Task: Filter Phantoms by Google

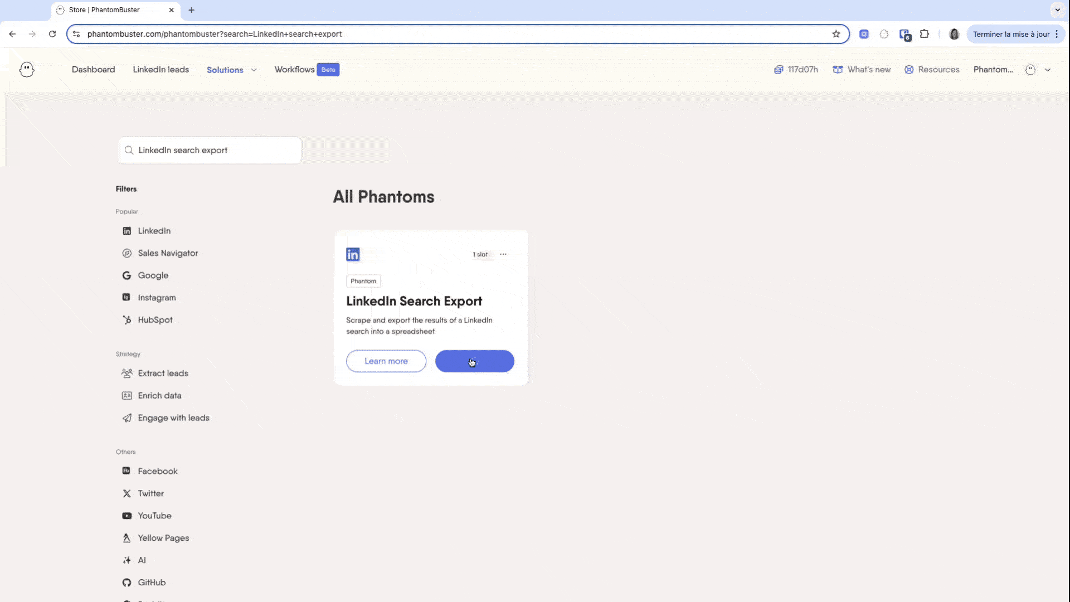Action: pyautogui.click(x=145, y=275)
